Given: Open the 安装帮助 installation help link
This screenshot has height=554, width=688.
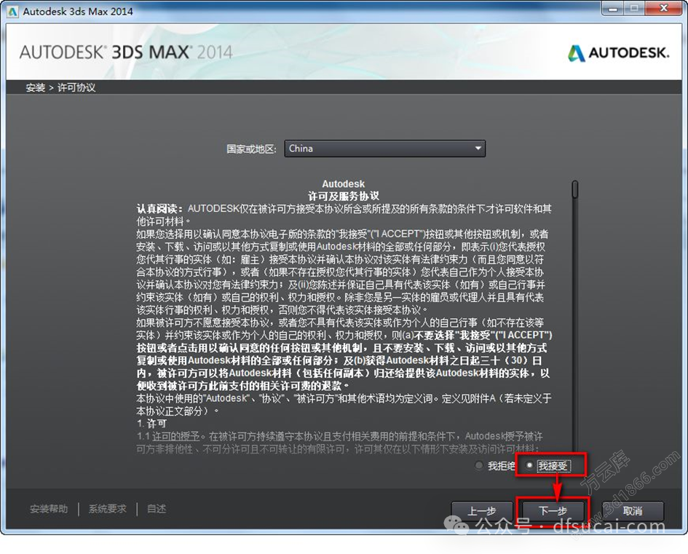Looking at the screenshot, I should click(49, 509).
